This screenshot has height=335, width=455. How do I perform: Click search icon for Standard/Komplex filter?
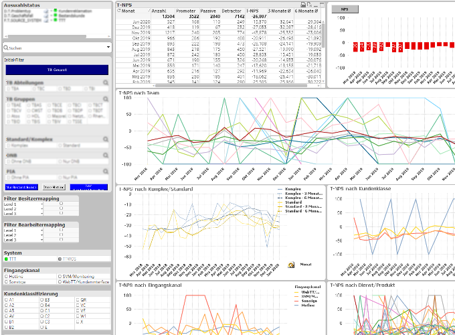pos(106,140)
